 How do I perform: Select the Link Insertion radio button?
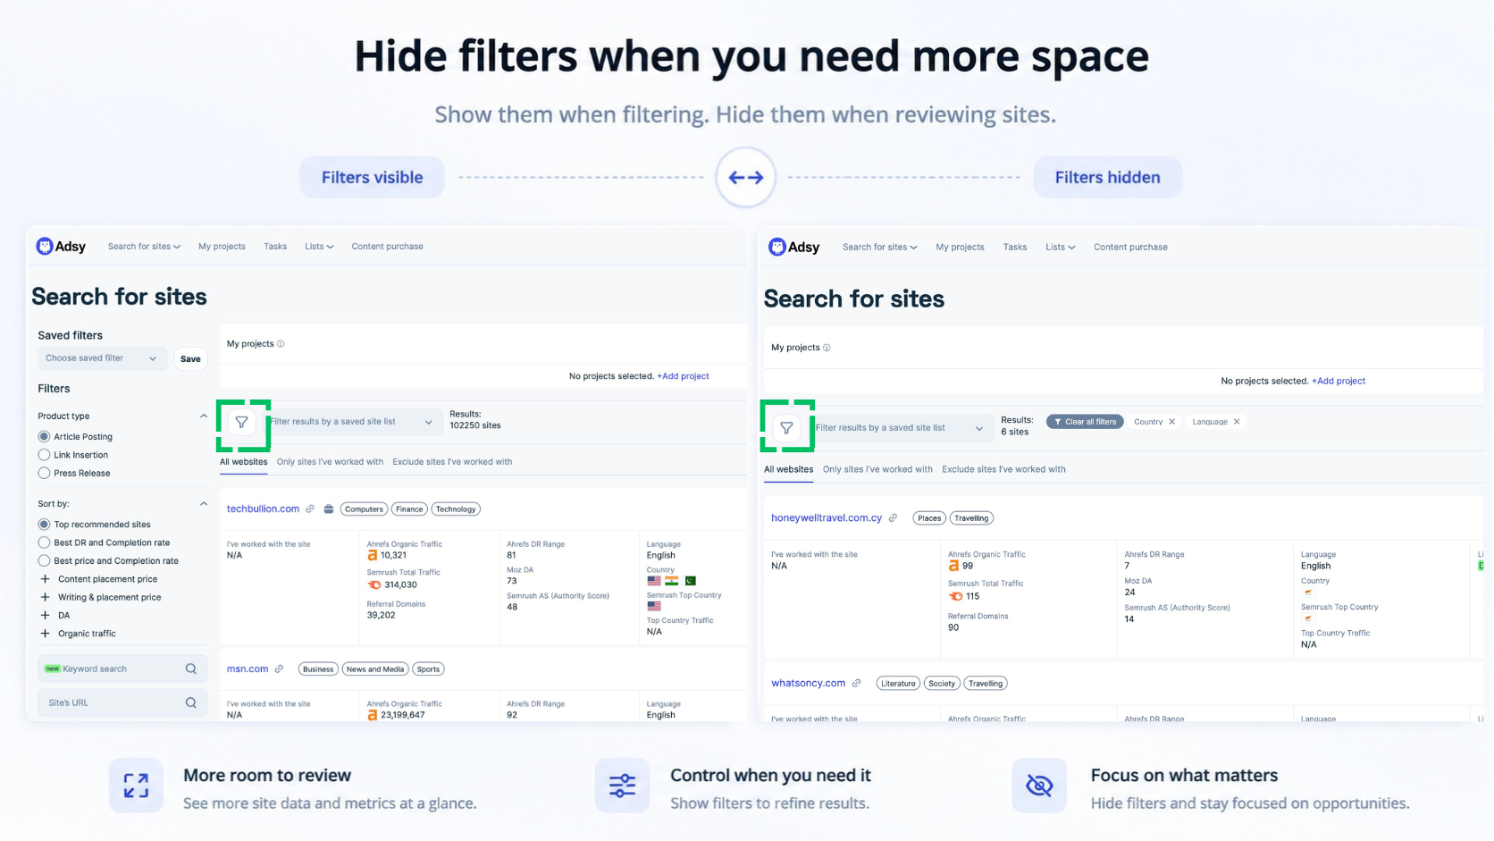click(44, 456)
